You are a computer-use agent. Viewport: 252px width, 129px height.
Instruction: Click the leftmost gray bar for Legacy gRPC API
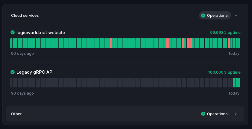[11, 83]
